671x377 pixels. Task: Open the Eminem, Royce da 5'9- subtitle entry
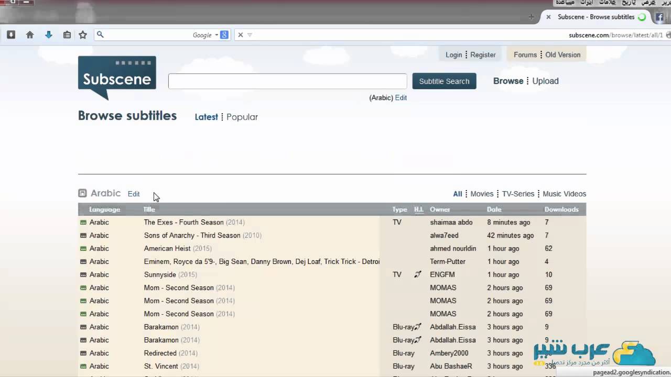pyautogui.click(x=262, y=262)
